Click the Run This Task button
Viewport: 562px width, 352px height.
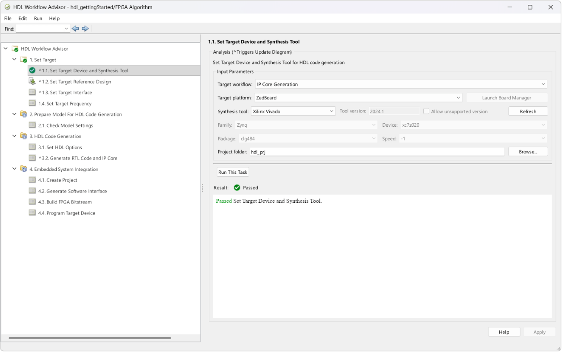click(233, 172)
